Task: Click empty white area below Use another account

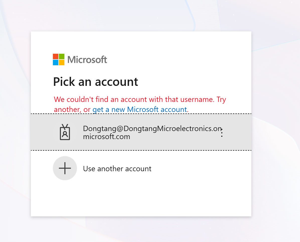Action: pyautogui.click(x=141, y=198)
